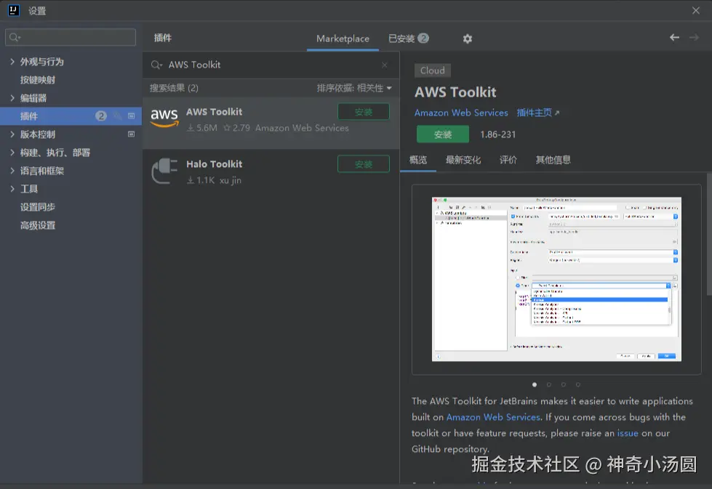Click the AWS logo plugin icon
The image size is (712, 489).
pos(164,118)
